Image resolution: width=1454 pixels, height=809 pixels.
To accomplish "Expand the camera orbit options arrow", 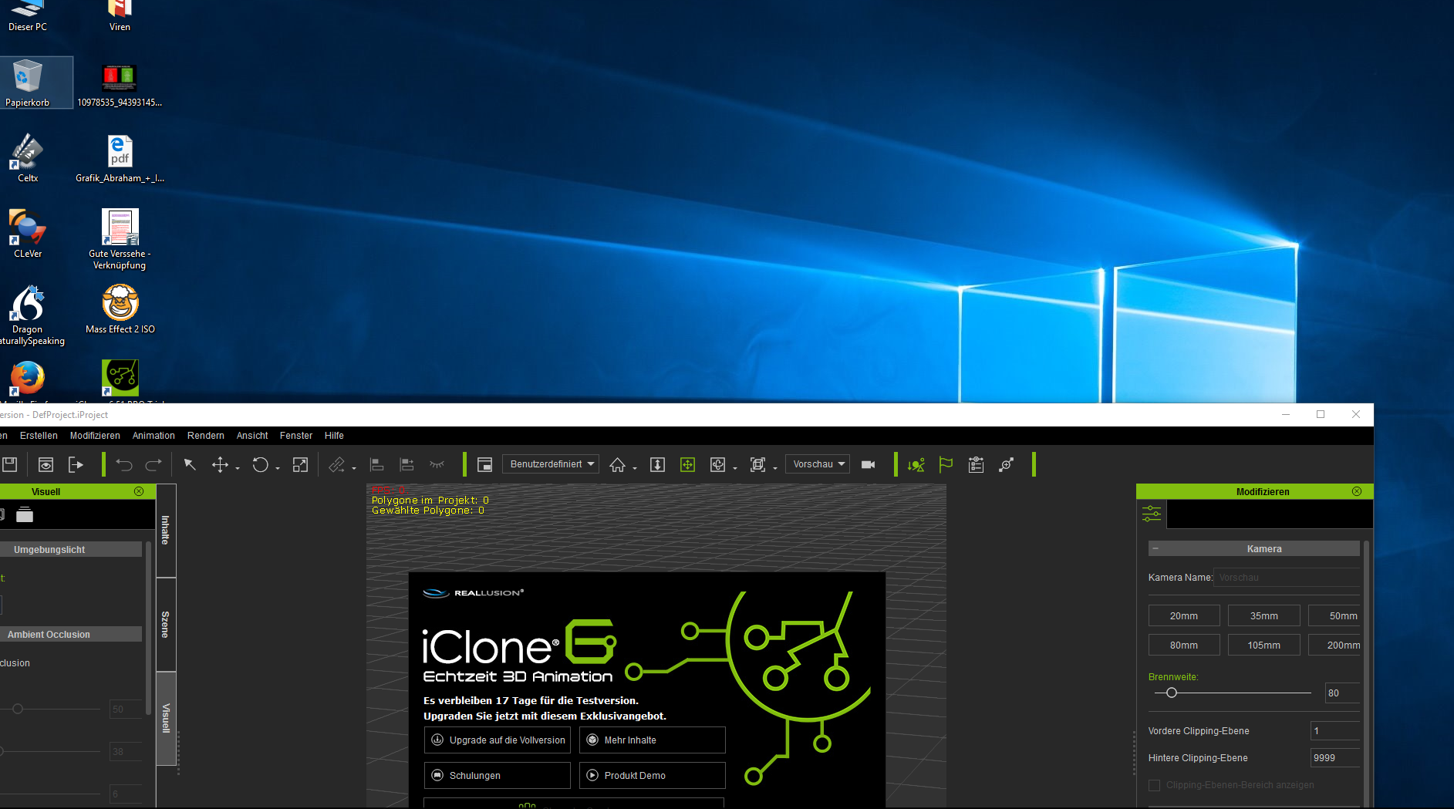I will click(735, 468).
